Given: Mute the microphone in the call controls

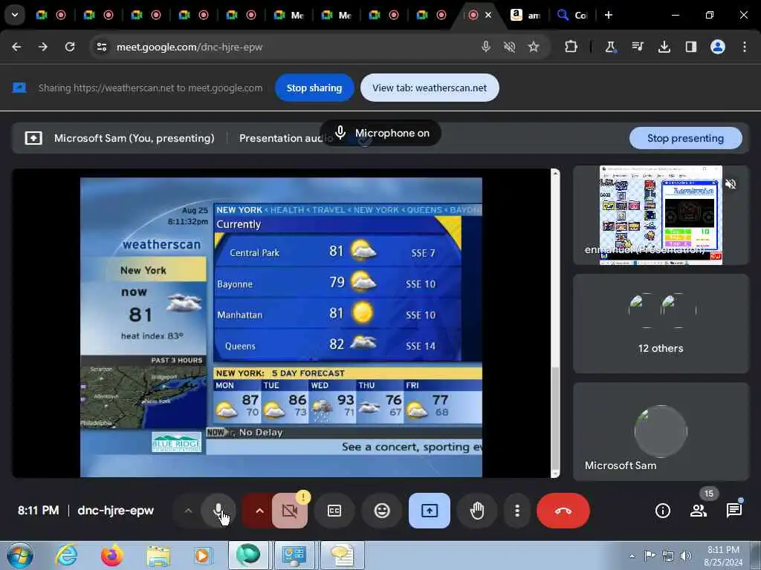Looking at the screenshot, I should tap(218, 511).
